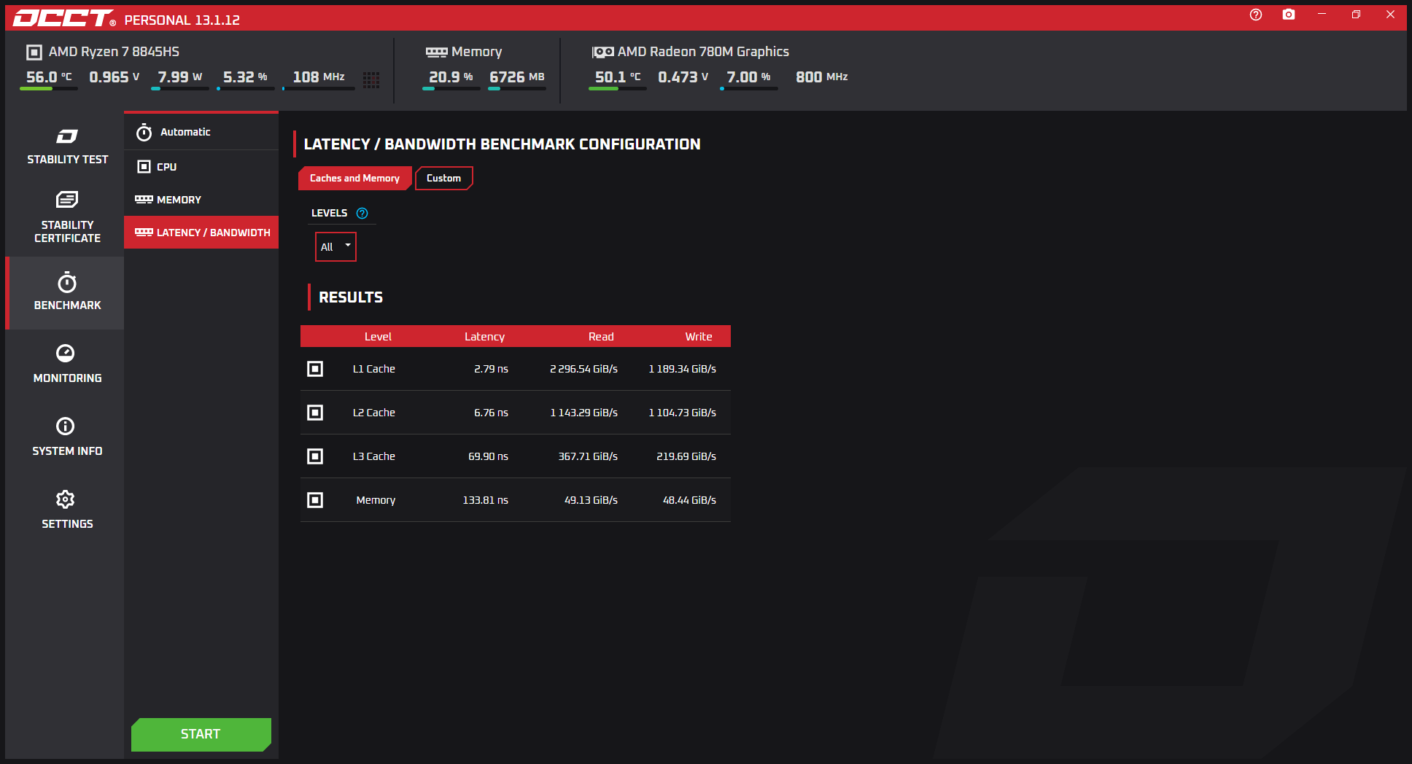
Task: Click the System Info sidebar icon
Action: click(x=66, y=426)
